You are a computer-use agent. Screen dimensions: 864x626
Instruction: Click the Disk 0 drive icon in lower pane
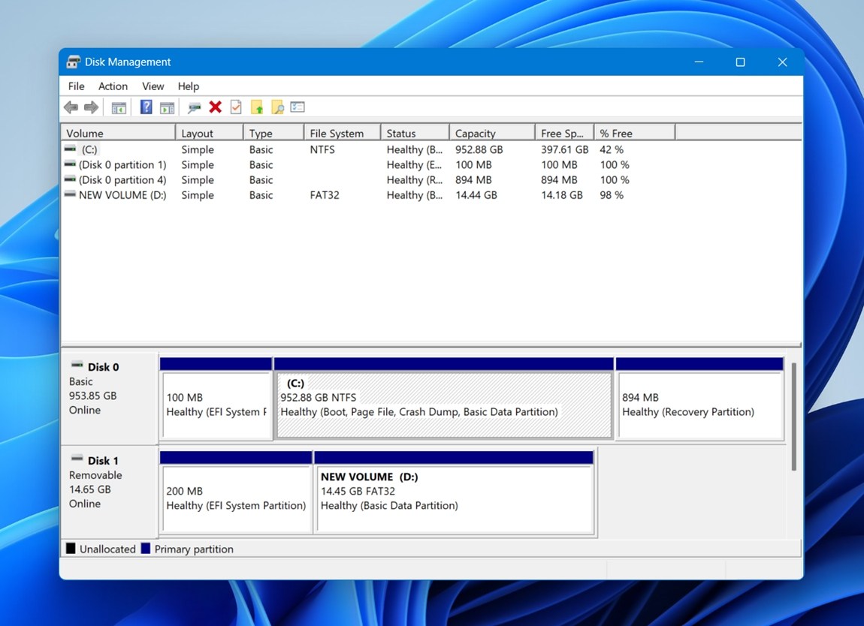[x=77, y=366]
